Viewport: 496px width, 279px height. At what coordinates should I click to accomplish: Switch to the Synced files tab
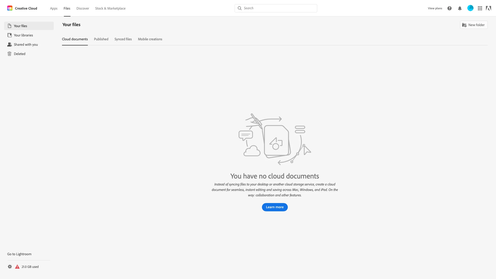click(123, 39)
